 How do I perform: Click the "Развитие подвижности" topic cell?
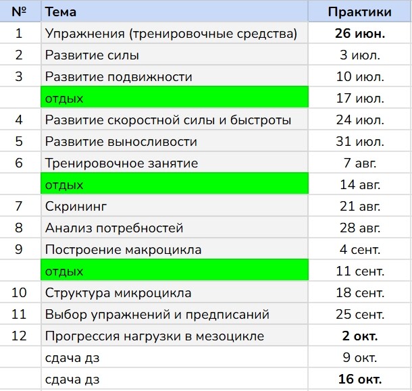click(174, 77)
